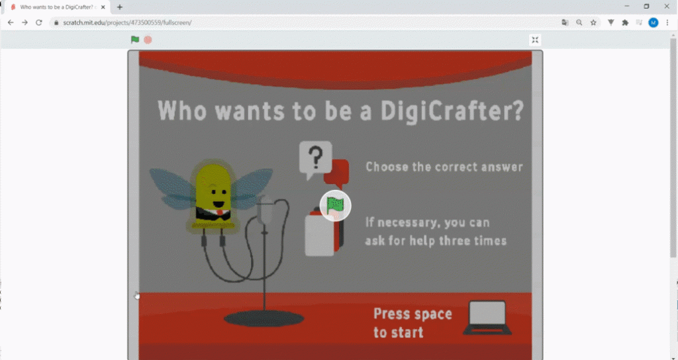Click the 'Choose the correct answer' text

[x=444, y=167]
